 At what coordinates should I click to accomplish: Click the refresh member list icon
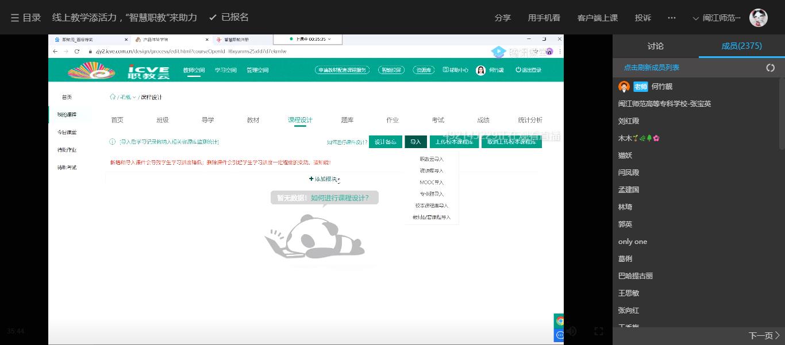pos(770,68)
